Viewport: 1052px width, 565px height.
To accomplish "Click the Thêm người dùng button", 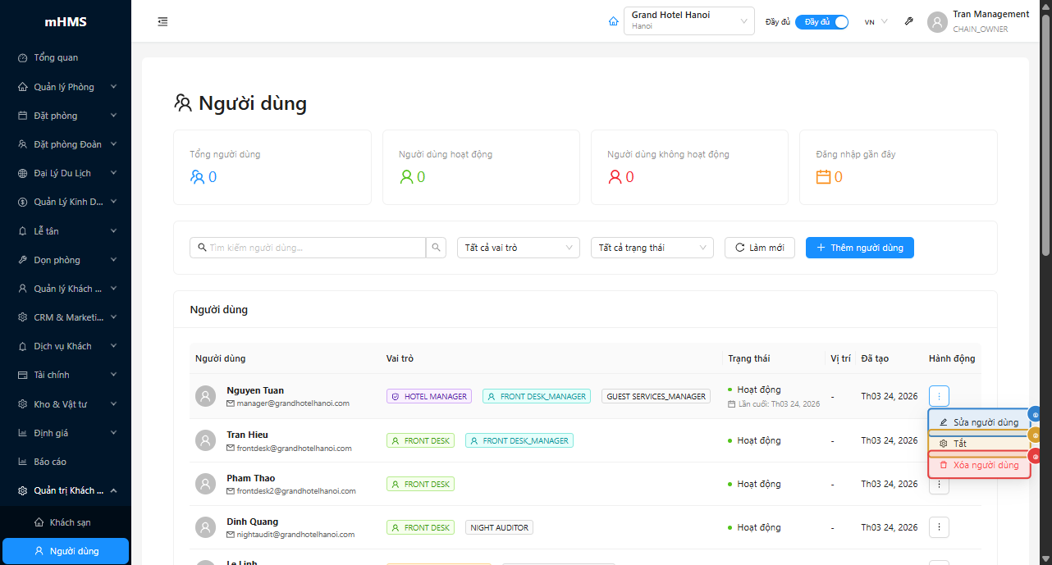I will coord(859,248).
